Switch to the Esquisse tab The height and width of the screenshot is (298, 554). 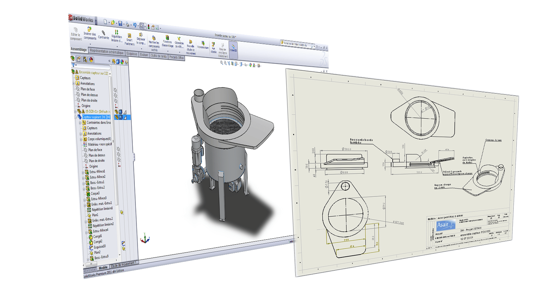(x=132, y=54)
